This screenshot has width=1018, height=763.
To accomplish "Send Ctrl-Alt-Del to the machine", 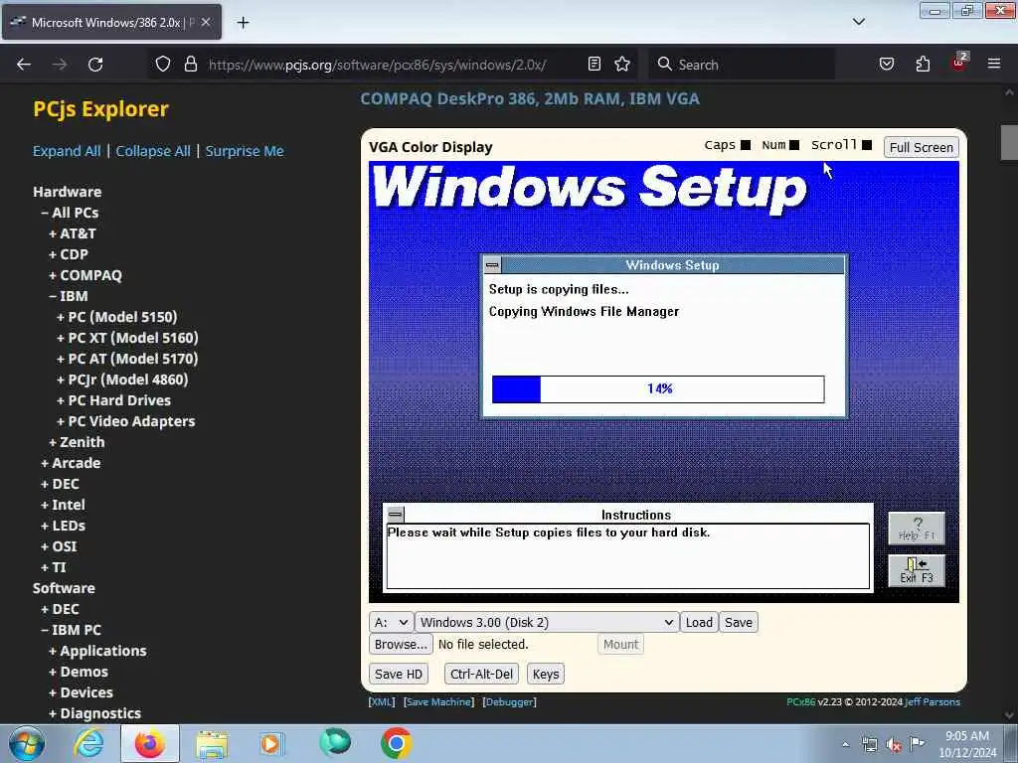I will pos(481,675).
